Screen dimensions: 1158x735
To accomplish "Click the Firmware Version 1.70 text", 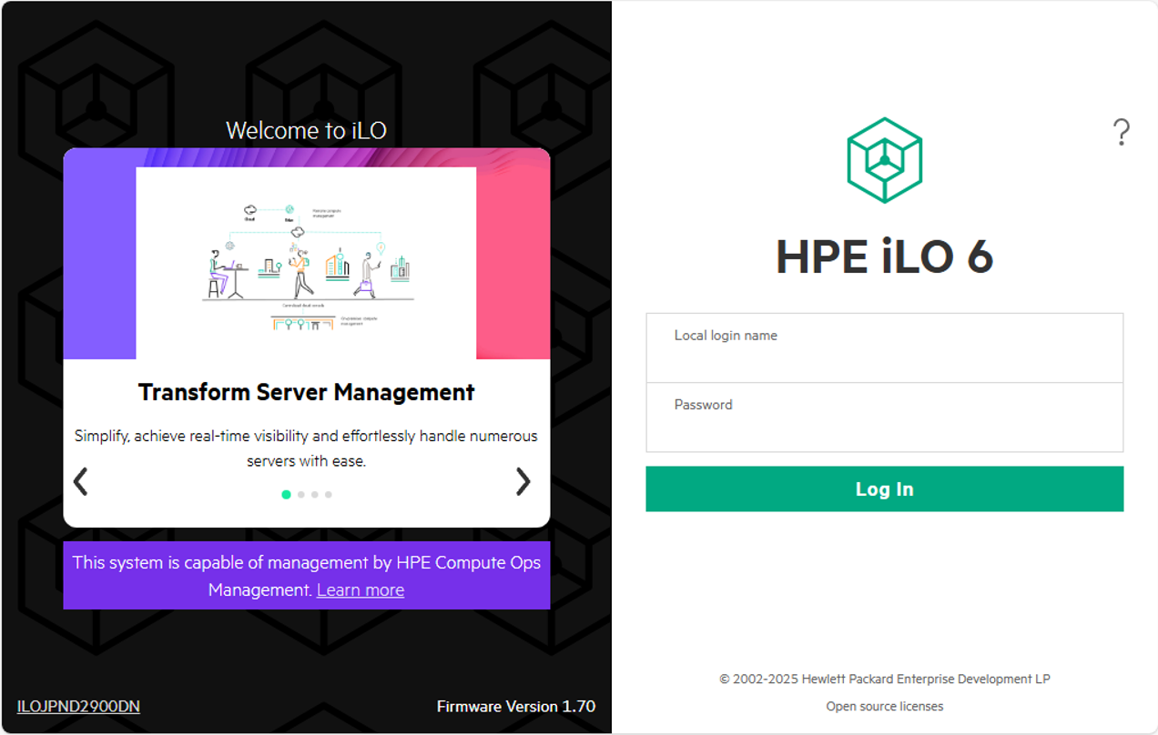I will (515, 706).
